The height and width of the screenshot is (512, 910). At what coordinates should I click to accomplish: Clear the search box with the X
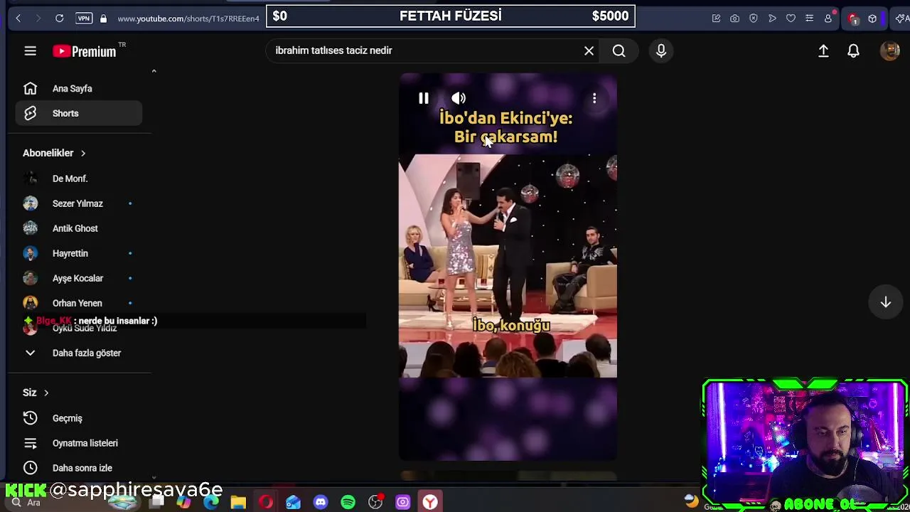pyautogui.click(x=589, y=50)
